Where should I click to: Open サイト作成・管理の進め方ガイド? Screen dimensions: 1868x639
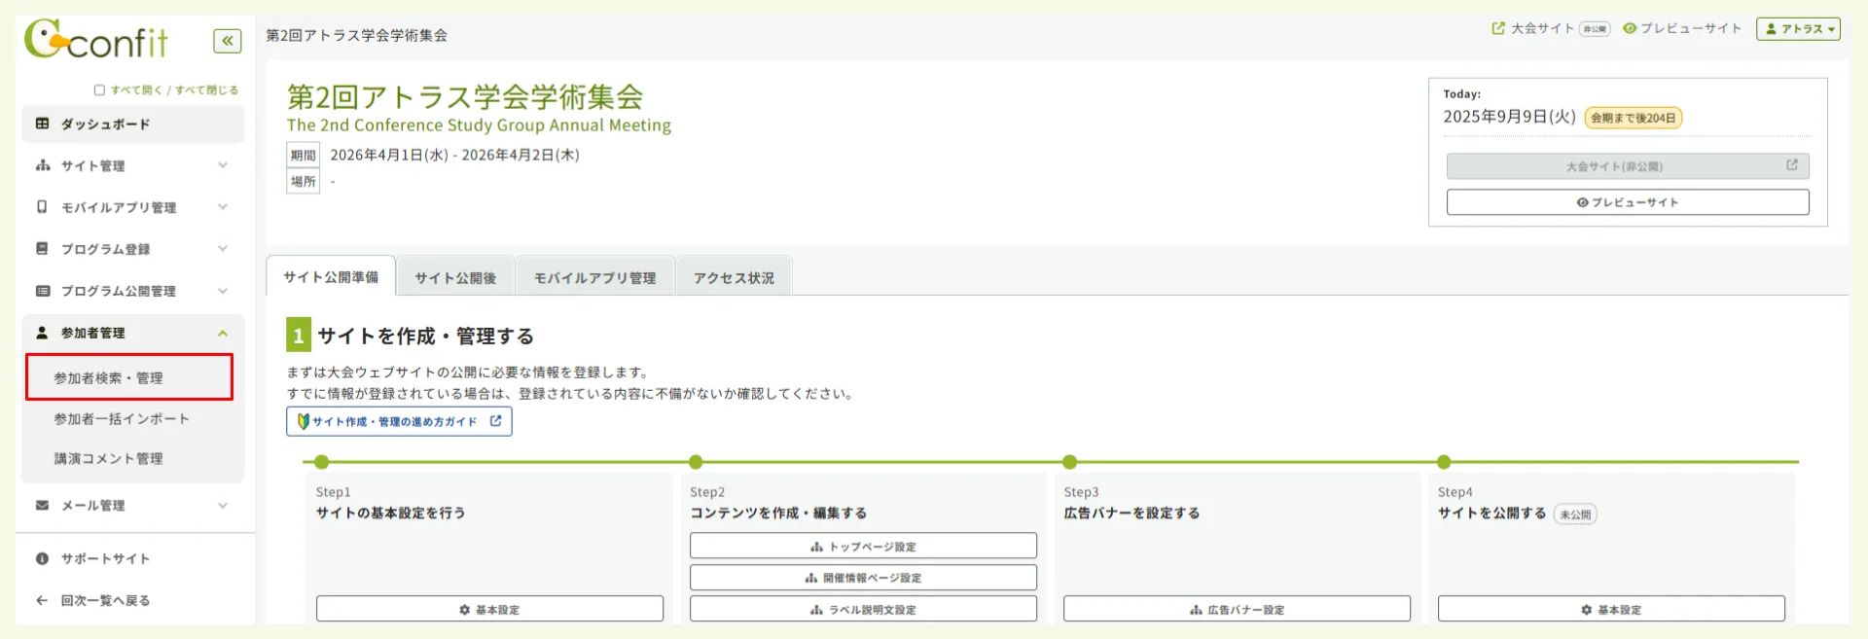tap(399, 421)
